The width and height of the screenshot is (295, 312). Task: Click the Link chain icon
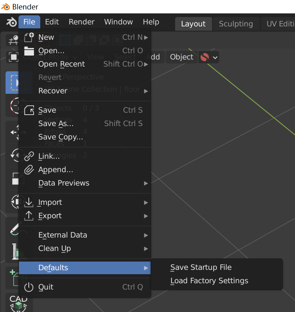click(29, 156)
